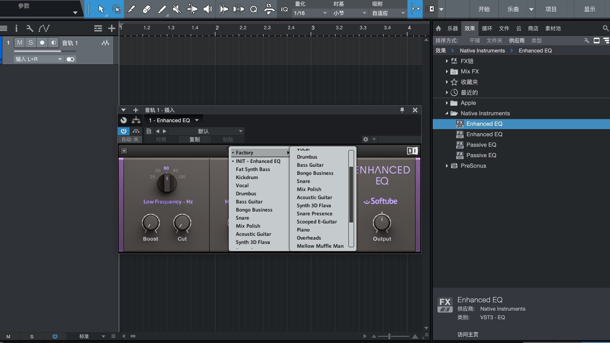The width and height of the screenshot is (610, 343).
Task: Open track list wrench options
Action: 30,28
